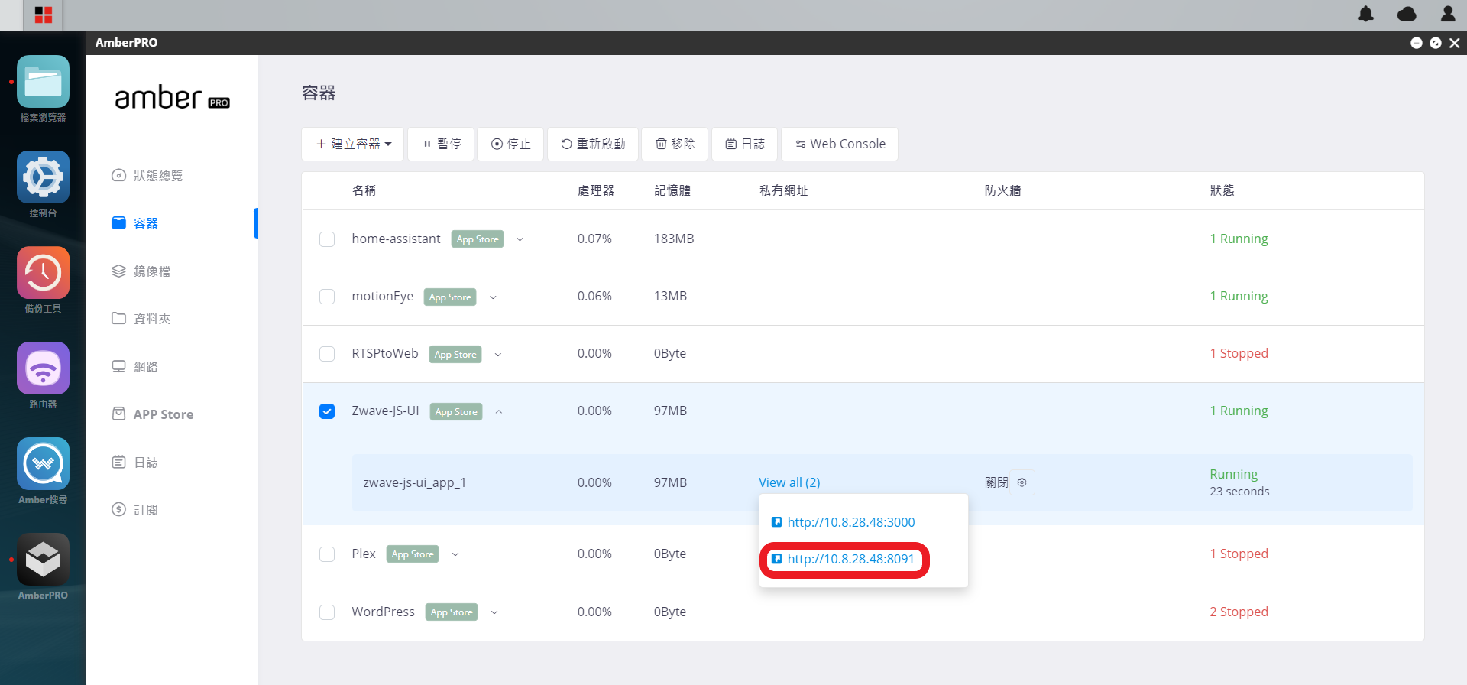Click the 'Running 23 seconds' status text

click(1239, 482)
